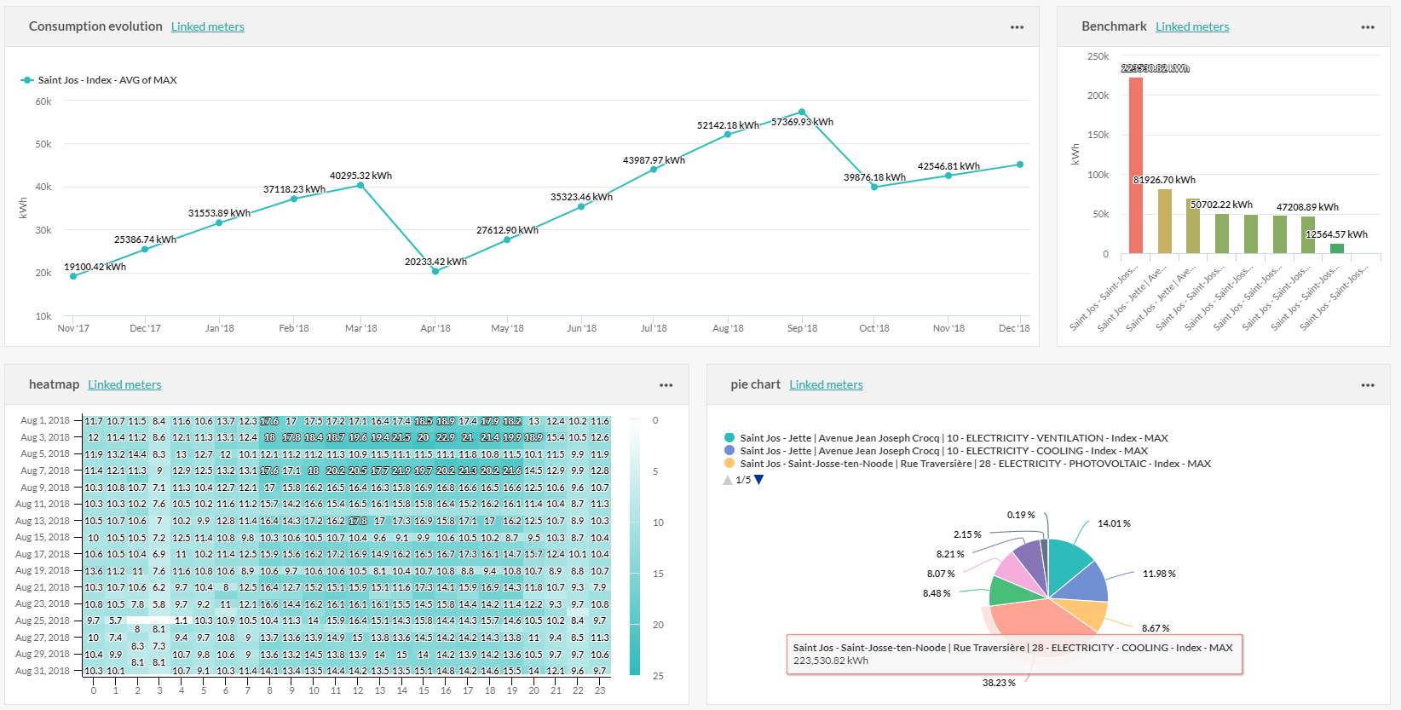Select the Dec '18 last data point
This screenshot has width=1401, height=710.
pos(1020,165)
